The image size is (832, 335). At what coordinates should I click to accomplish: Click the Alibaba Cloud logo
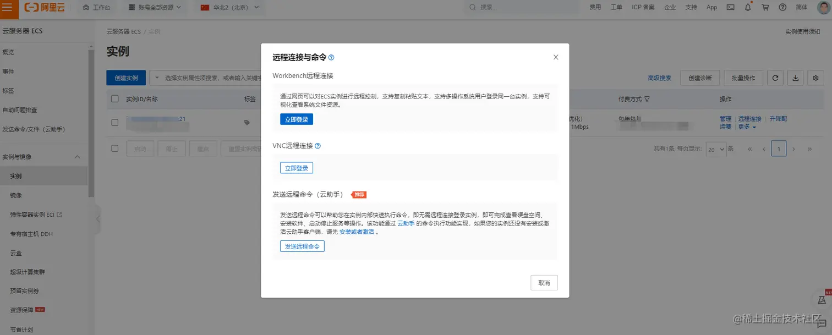(46, 7)
